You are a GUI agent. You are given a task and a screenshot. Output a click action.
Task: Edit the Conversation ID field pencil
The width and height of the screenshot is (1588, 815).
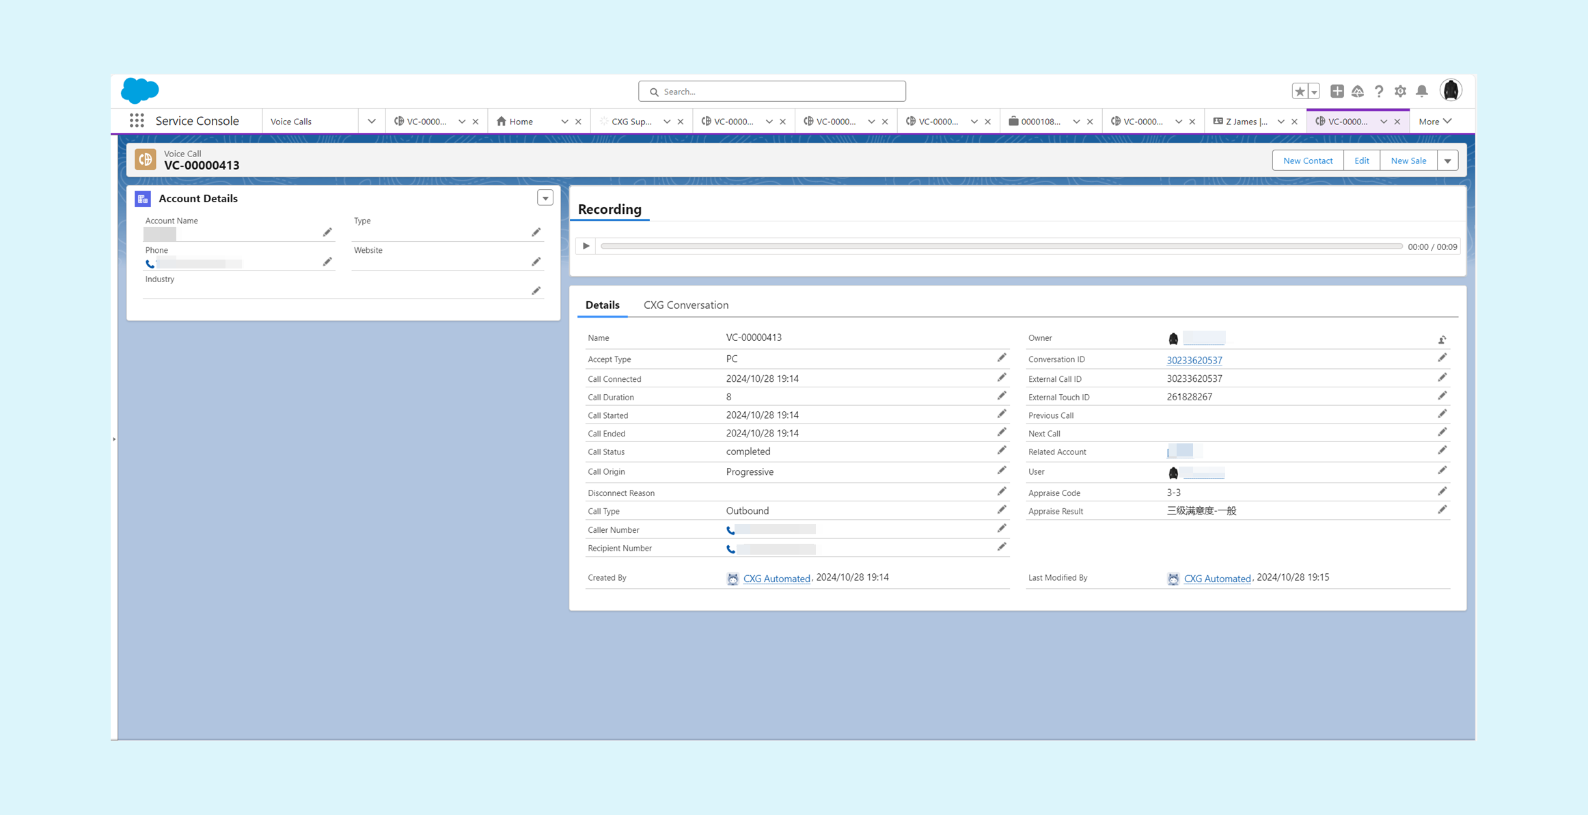[x=1442, y=358]
